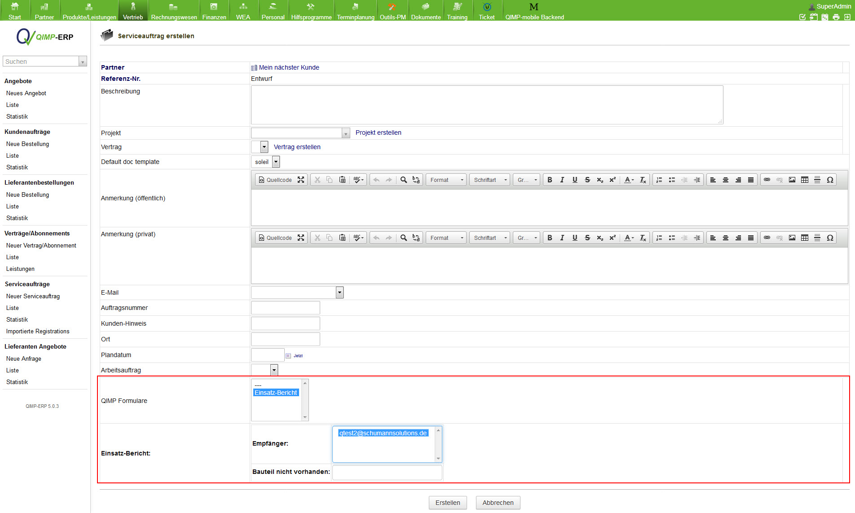Click the Erstellen button
Screen dimensions: 855x513
[448, 503]
